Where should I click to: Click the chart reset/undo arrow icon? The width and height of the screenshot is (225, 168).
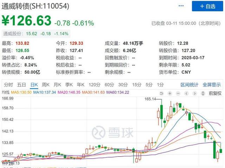point(161,94)
